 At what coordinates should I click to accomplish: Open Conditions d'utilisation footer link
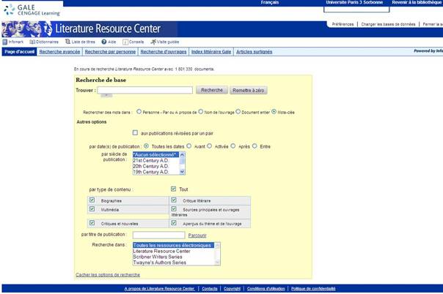(x=266, y=289)
